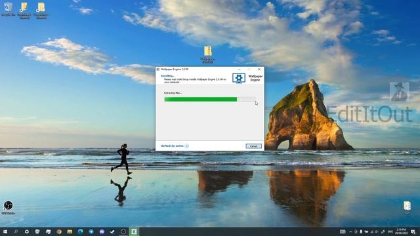
Task: Select the zip archive icon above the installer
Action: click(208, 54)
